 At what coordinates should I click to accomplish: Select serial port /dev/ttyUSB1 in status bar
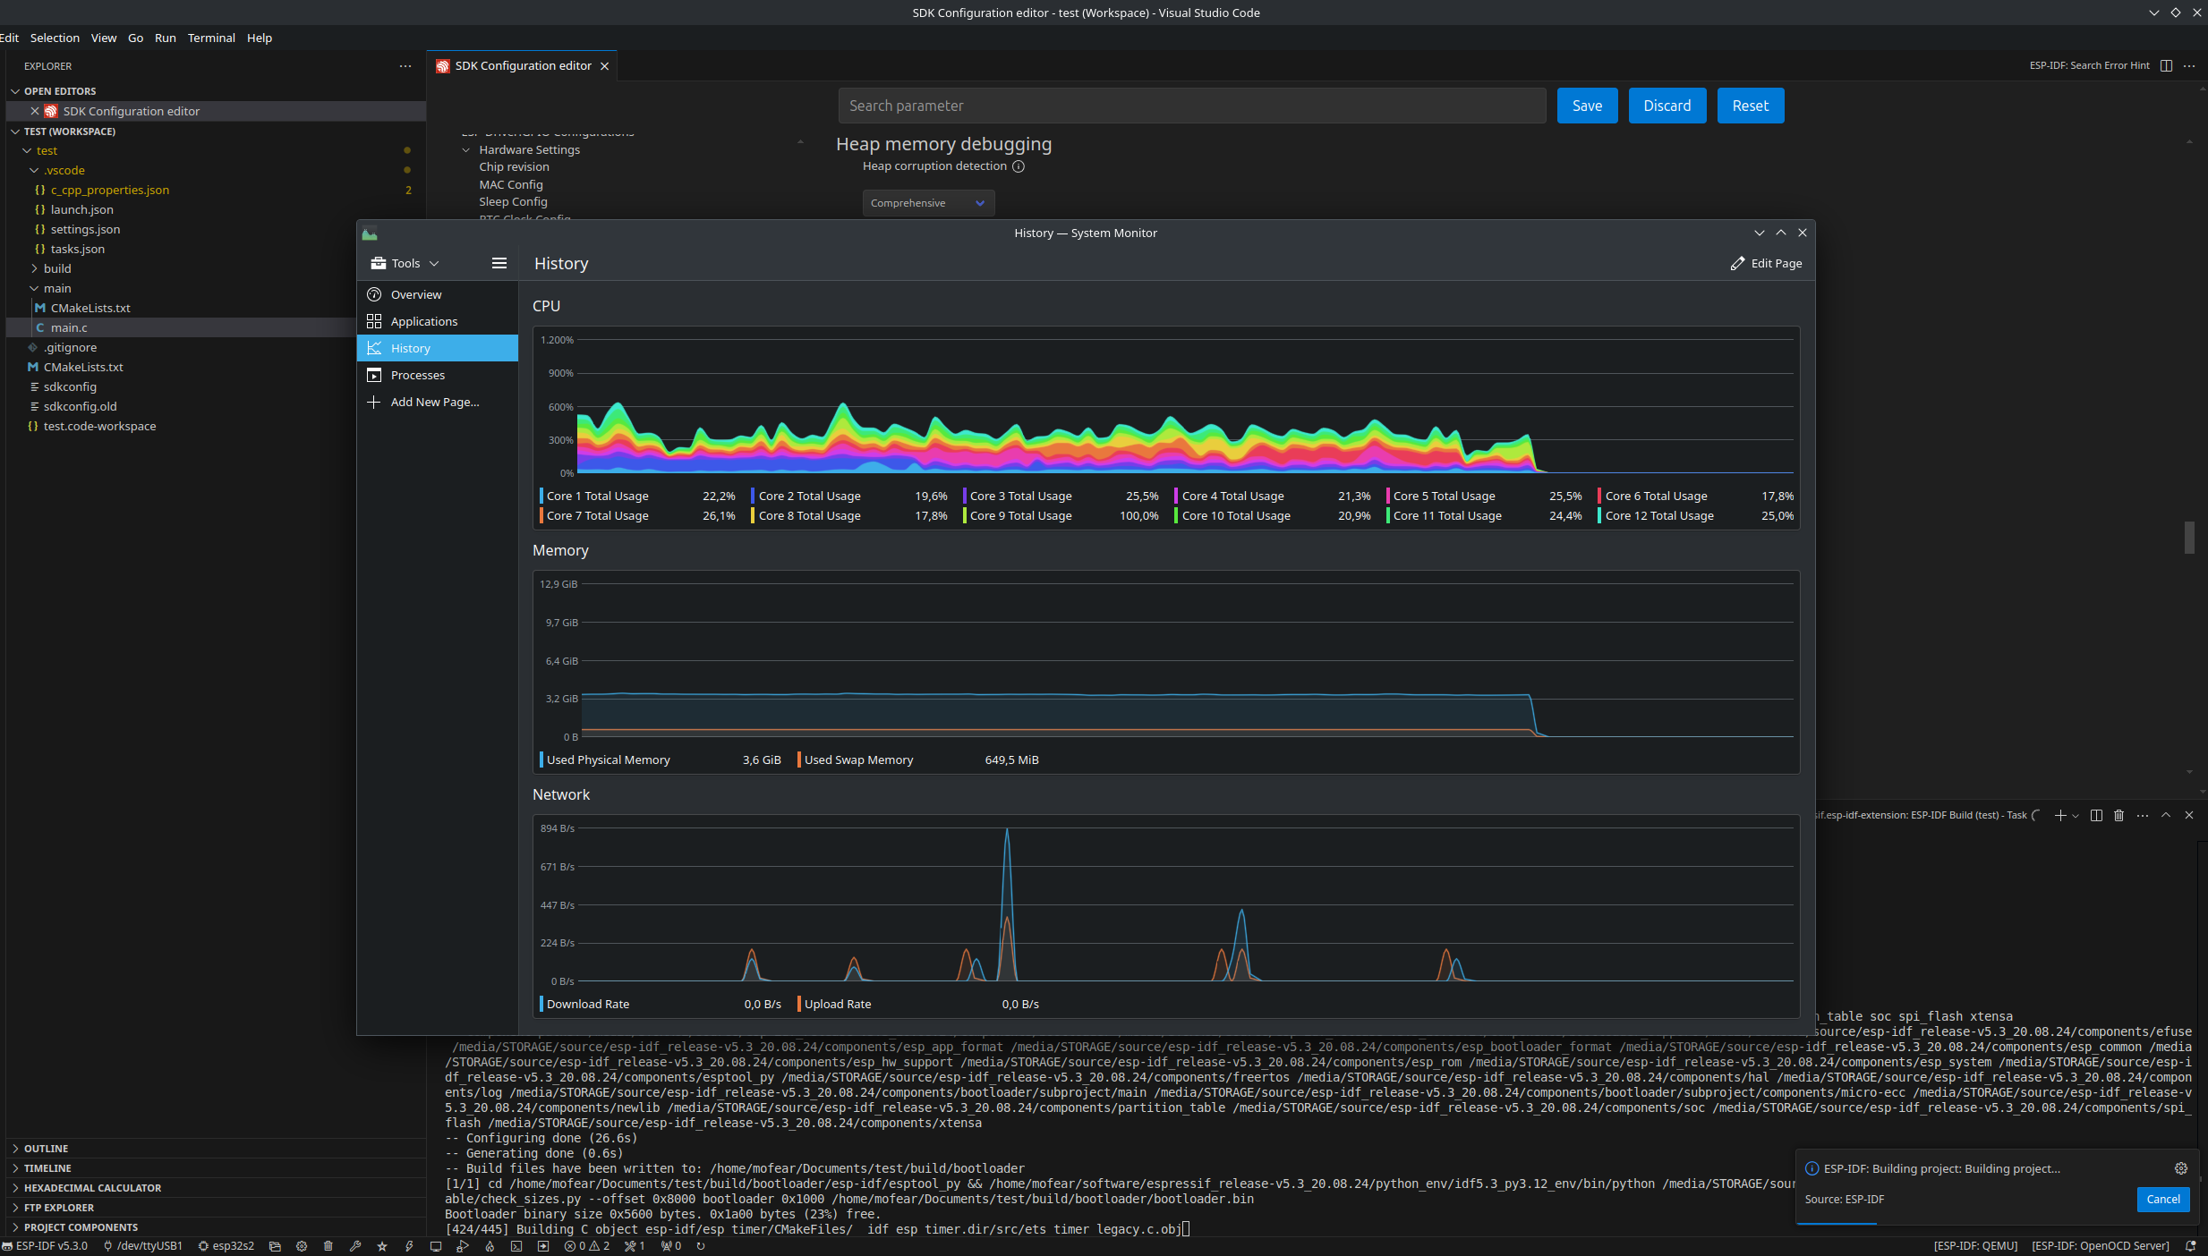143,1245
